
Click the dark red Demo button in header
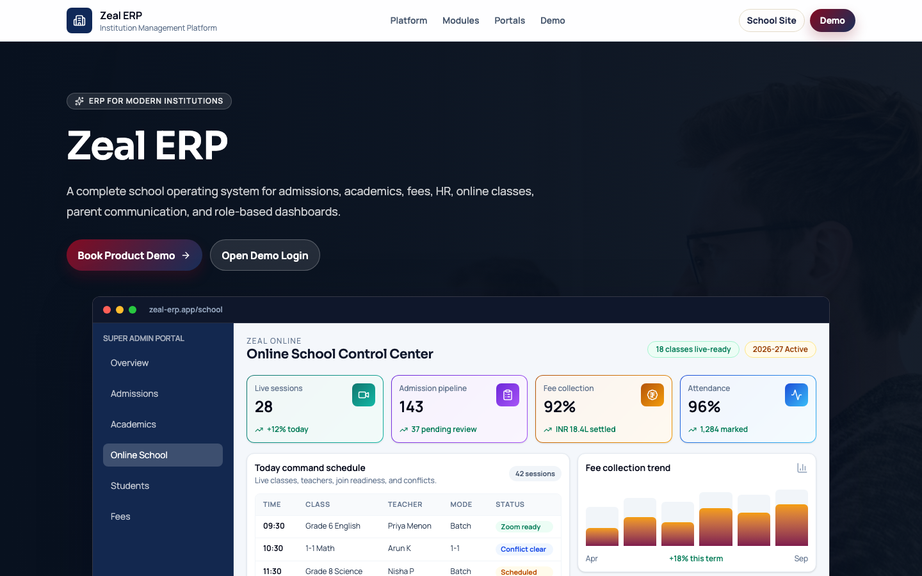point(832,20)
